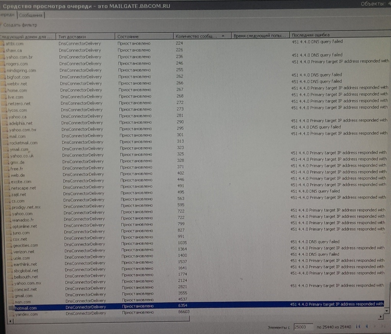Click the queue icon next to yahoo.com.mx

pyautogui.click(x=11, y=283)
